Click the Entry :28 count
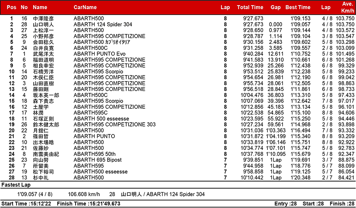Image resolution: width=356 pixels, height=208 pixels. click(x=286, y=204)
